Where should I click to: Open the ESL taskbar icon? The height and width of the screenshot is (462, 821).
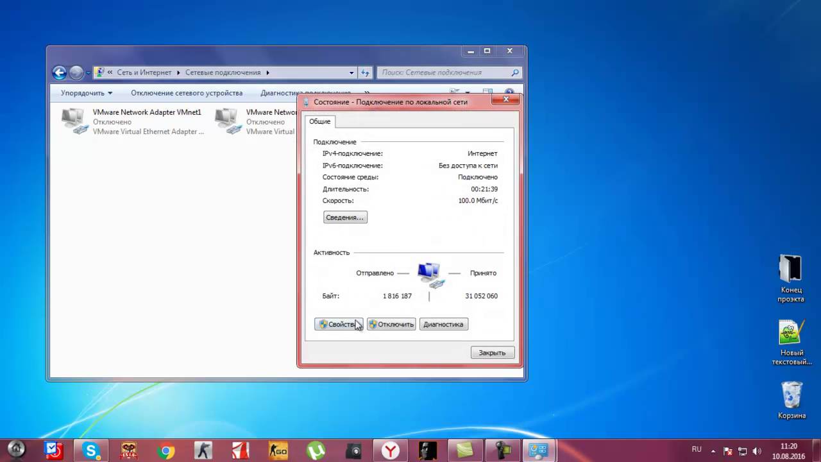pyautogui.click(x=128, y=450)
